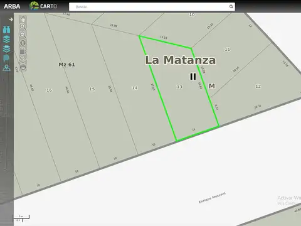Select the pan hand tool
301x226 pixels.
[x=23, y=19]
